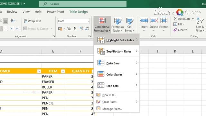This screenshot has height=116, width=206.
Task: Click the ITEM header cell
Action: pos(53,71)
